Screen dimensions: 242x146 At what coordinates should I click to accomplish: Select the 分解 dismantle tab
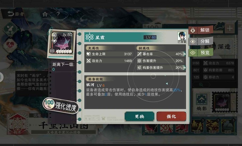tap(201, 41)
